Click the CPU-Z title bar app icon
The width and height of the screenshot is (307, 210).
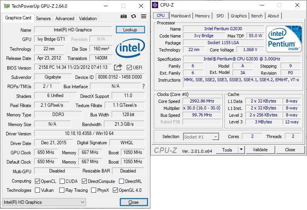tap(155, 5)
